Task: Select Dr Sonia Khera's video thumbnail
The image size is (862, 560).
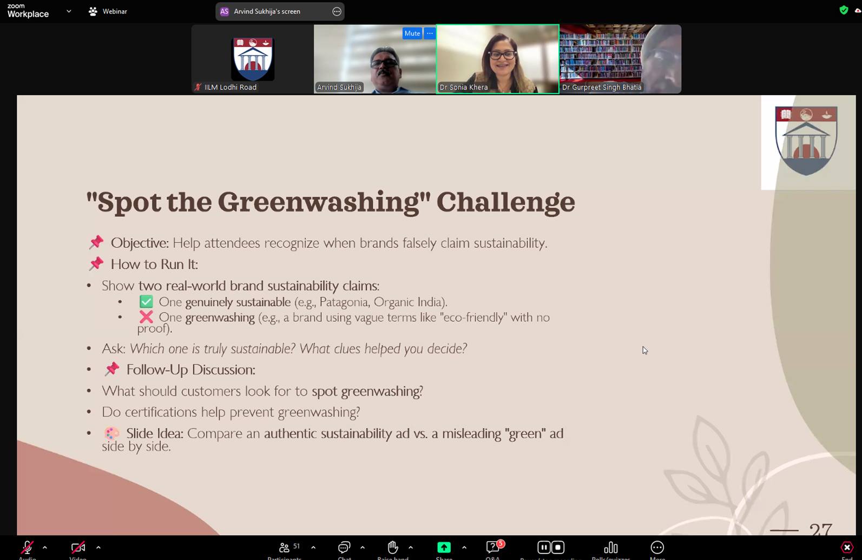Action: click(x=497, y=59)
